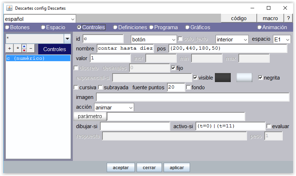The height and width of the screenshot is (176, 296).
Task: Switch to the Definiciones section
Action: point(115,27)
